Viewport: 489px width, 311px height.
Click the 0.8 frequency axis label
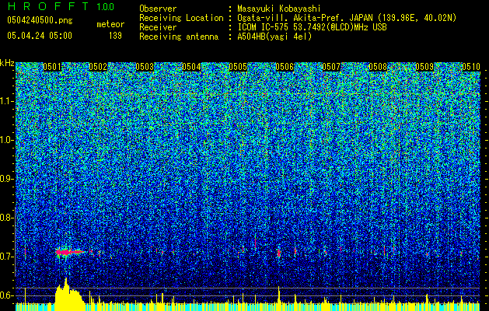pyautogui.click(x=7, y=218)
